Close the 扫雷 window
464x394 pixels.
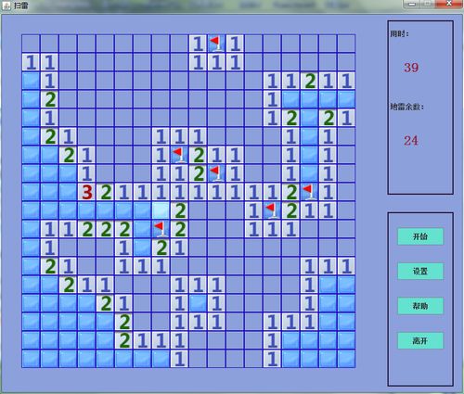449,4
